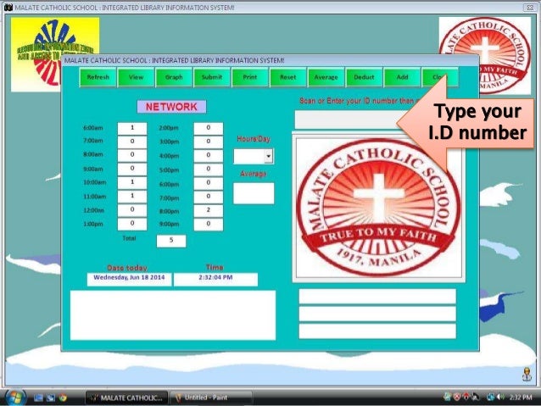Select the 2:00pm count field
The image size is (541, 406).
tap(209, 128)
